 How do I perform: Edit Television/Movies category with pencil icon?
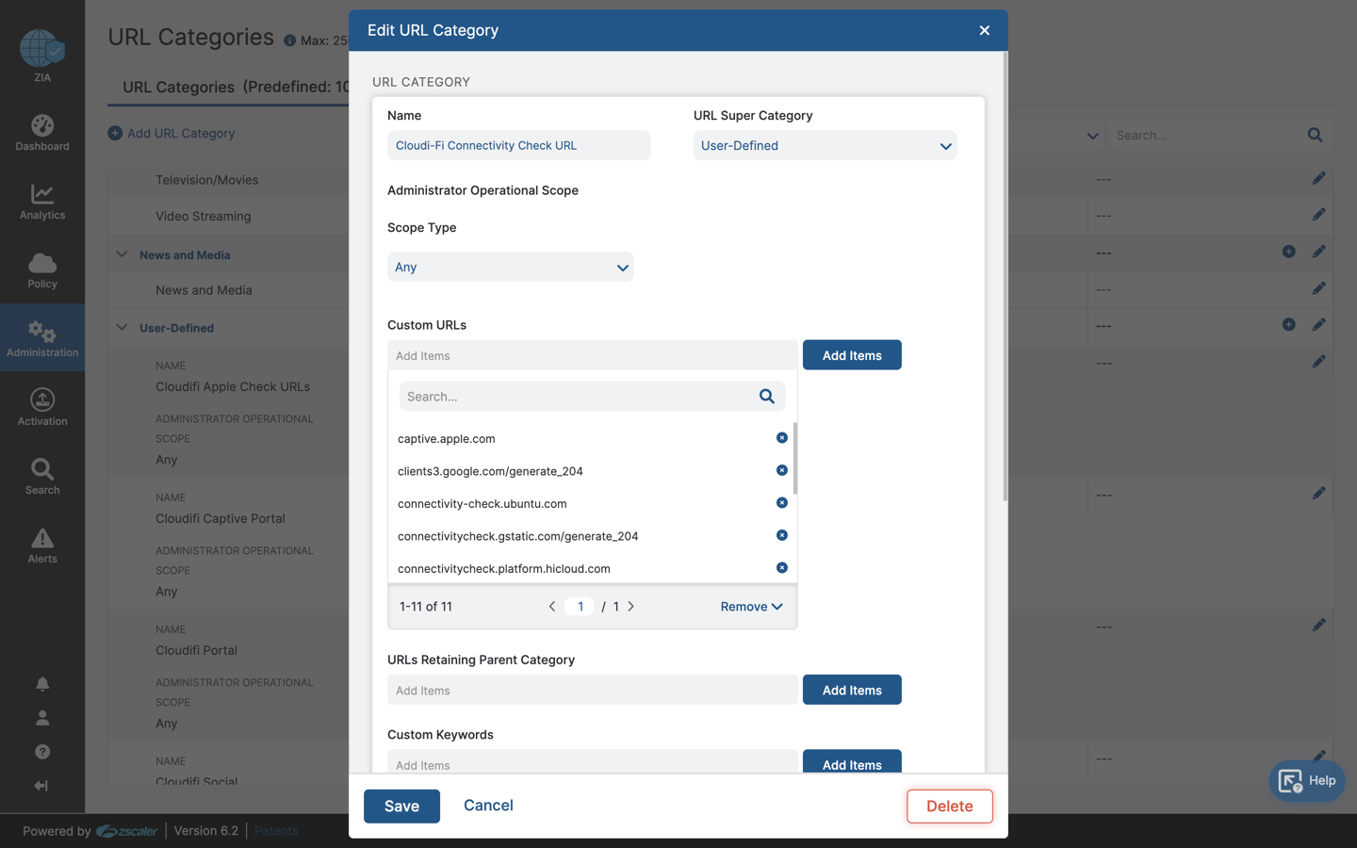coord(1318,177)
